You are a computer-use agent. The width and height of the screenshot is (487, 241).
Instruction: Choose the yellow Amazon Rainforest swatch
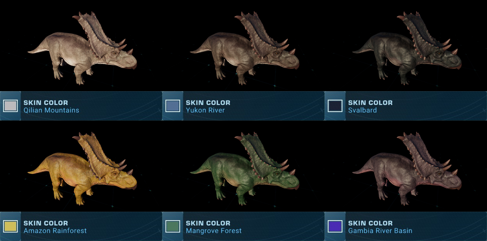[10, 226]
